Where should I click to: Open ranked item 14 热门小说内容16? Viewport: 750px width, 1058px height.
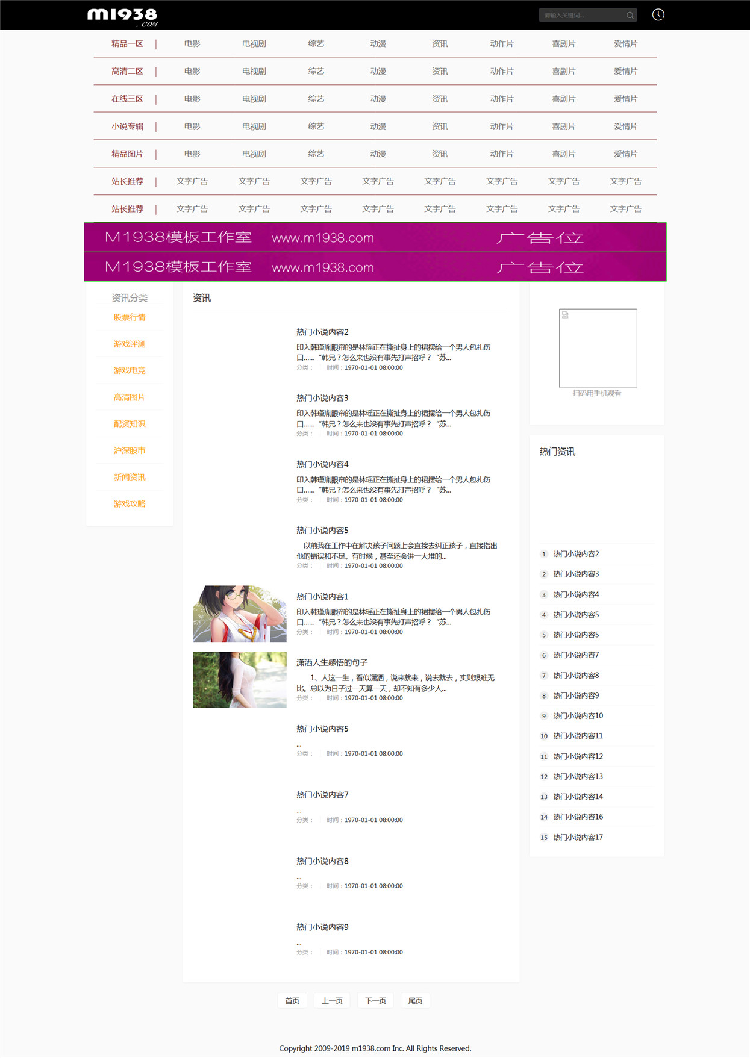pos(578,817)
